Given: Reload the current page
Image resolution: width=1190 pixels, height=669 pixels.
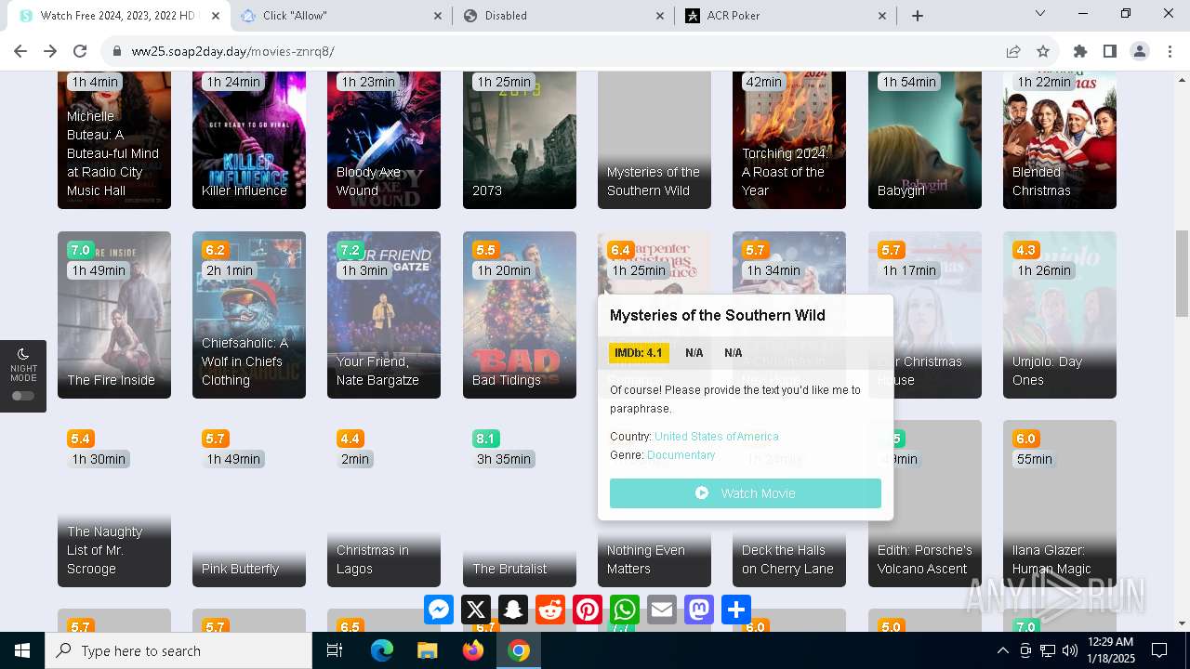Looking at the screenshot, I should coord(80,51).
